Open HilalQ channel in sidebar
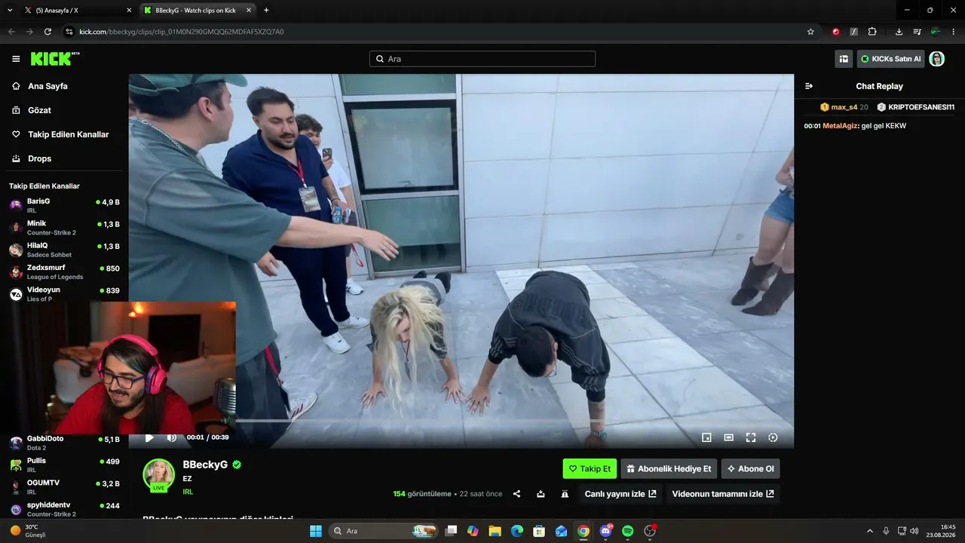Viewport: 965px width, 543px height. tap(64, 250)
